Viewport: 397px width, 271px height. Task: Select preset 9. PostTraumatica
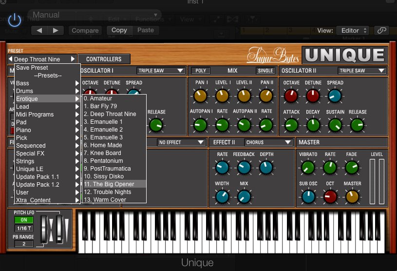[x=114, y=169]
